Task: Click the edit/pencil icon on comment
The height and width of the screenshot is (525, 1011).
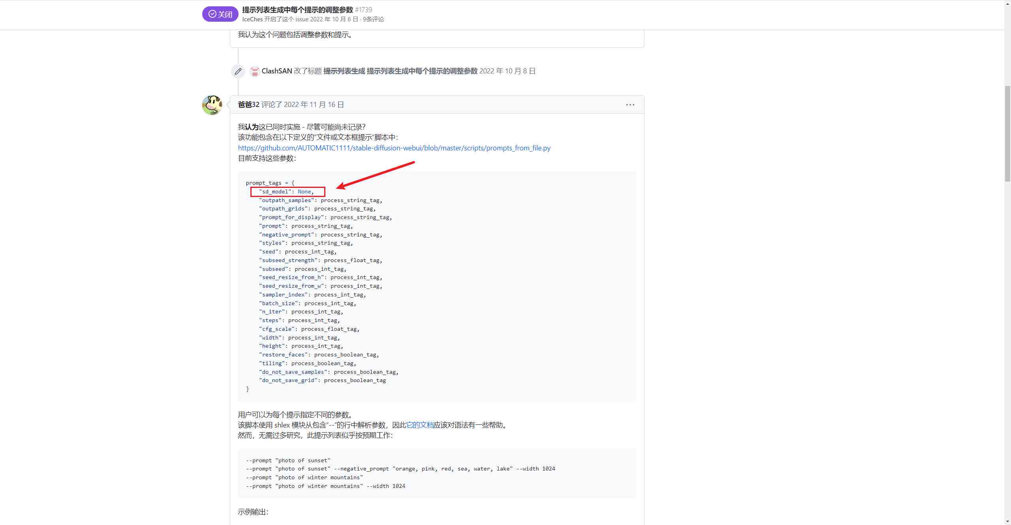Action: click(238, 71)
